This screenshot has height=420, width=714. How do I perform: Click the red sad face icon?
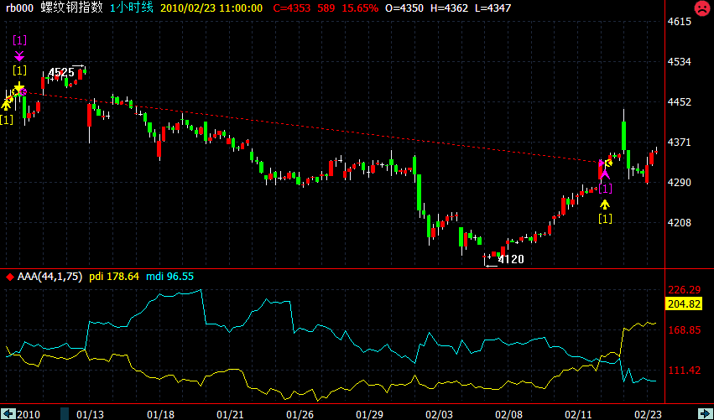pos(701,8)
